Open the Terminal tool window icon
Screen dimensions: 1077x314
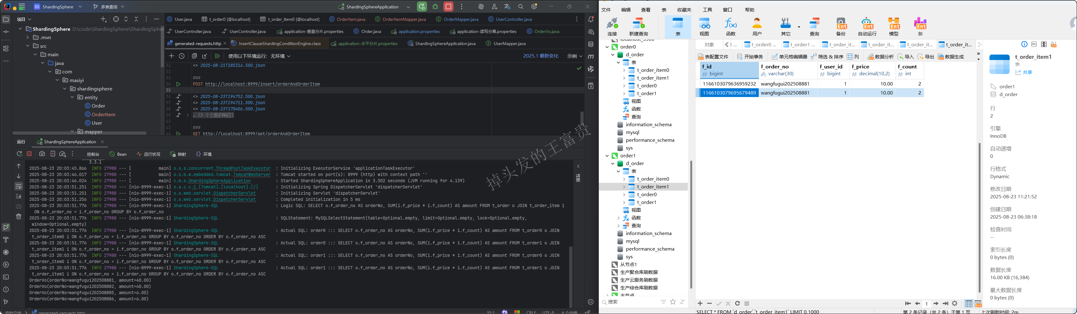tap(6, 277)
